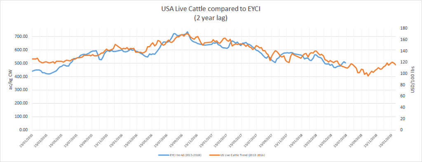Select the 700.00 left axis tick label
The height and width of the screenshot is (162, 422).
point(23,37)
